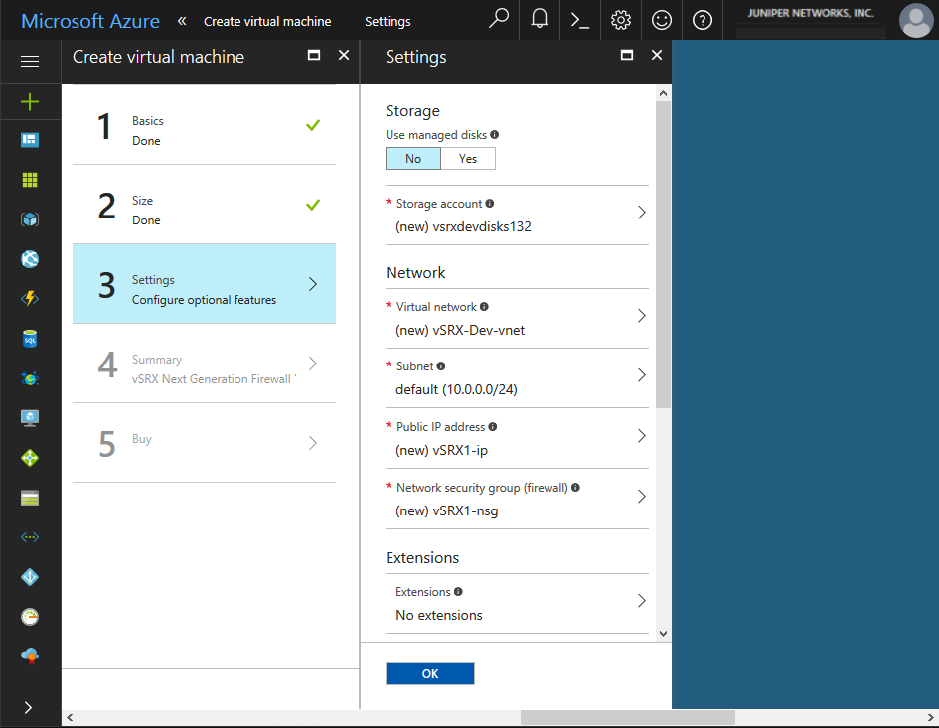Open the notifications bell
Viewport: 939px width, 728px height.
(540, 20)
